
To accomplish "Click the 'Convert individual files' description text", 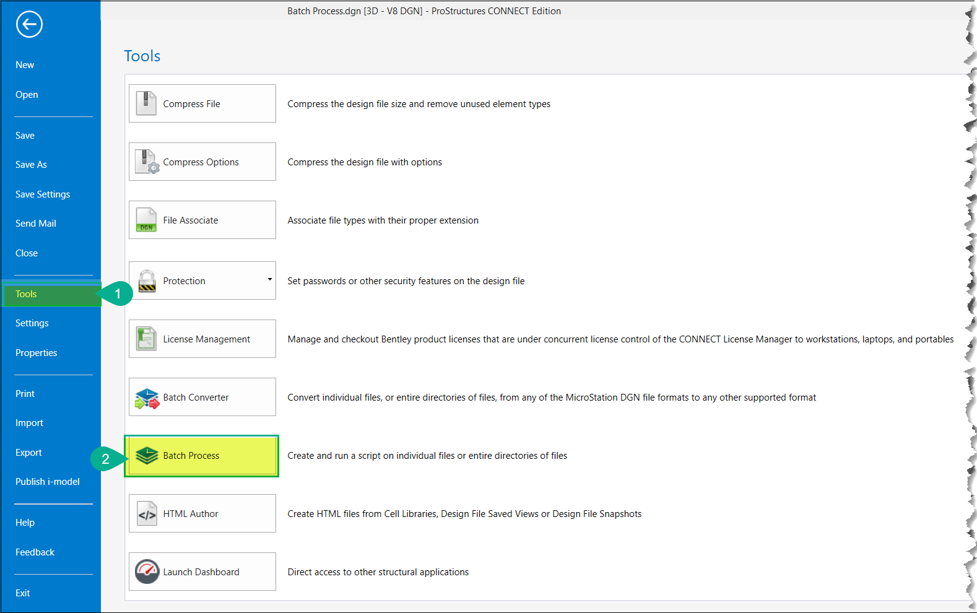I will [552, 398].
